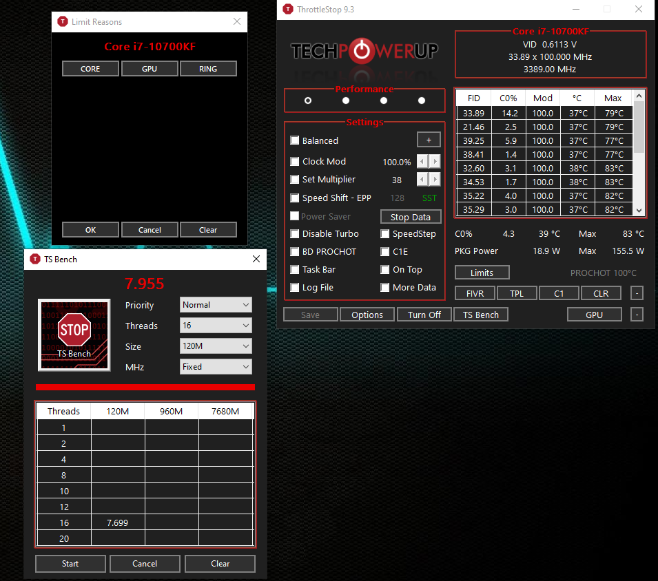Click Stop Data button
This screenshot has height=581, width=658.
[x=411, y=217]
